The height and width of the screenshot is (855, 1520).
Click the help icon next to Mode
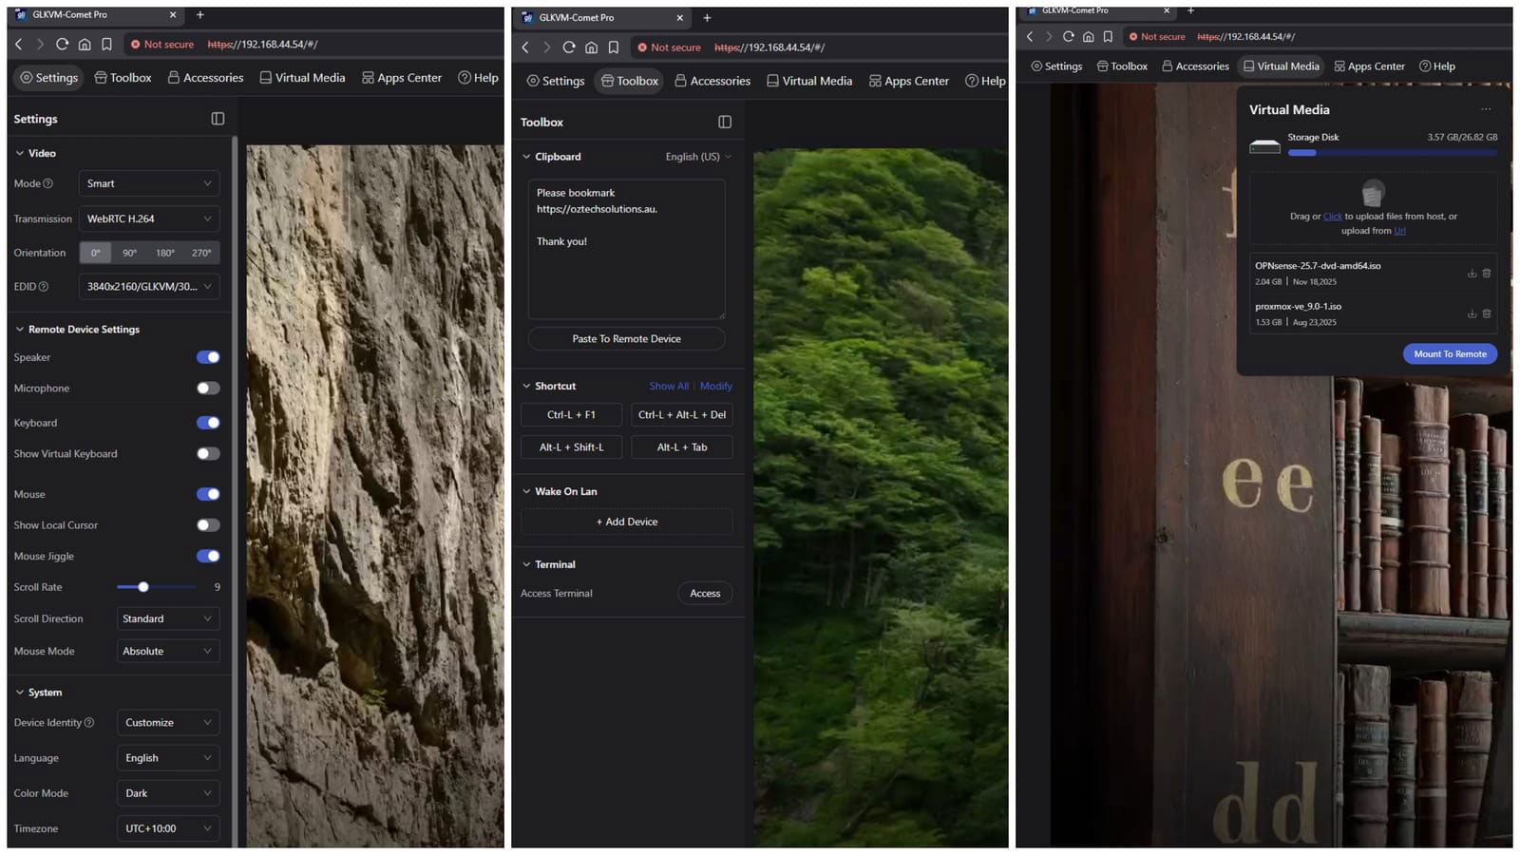point(48,183)
